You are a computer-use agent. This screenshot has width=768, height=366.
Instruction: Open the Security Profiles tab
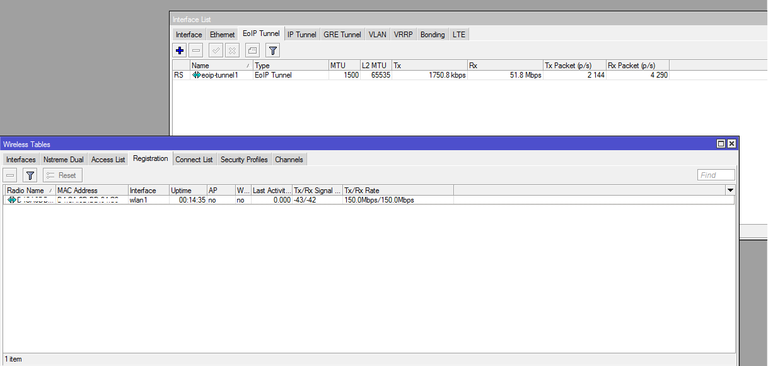(244, 160)
